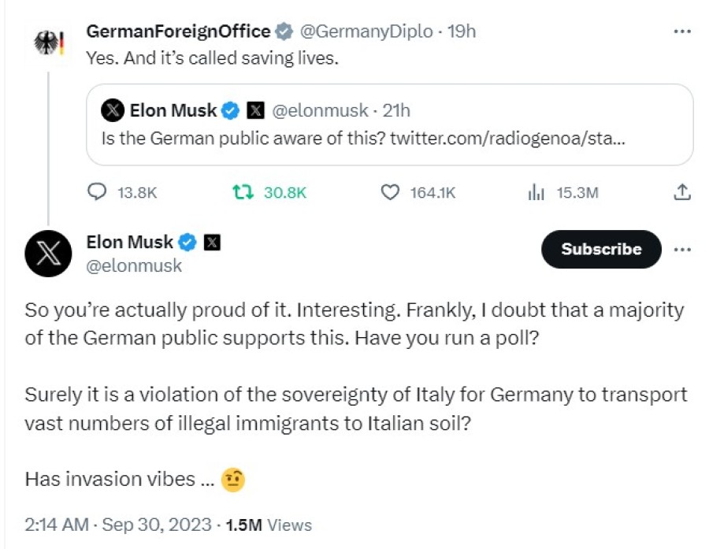
Task: Open the 2:14 AM Sep 30, 2023 timestamp
Action: pyautogui.click(x=117, y=525)
